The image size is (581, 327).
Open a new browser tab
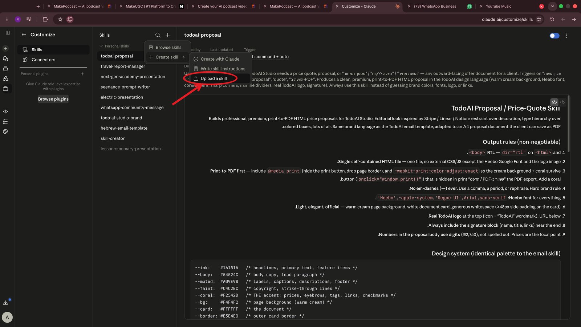[38, 6]
